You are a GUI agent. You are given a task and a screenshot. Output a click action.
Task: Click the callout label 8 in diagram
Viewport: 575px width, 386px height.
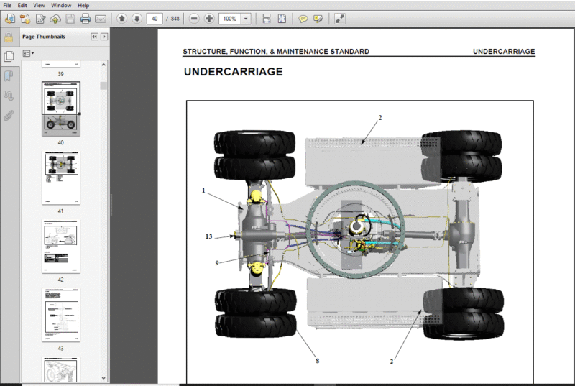[318, 361]
